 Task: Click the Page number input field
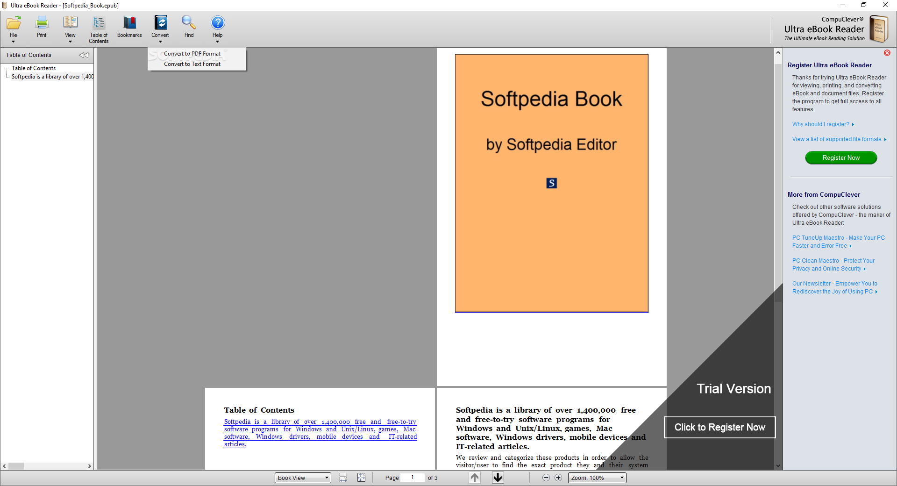[413, 478]
